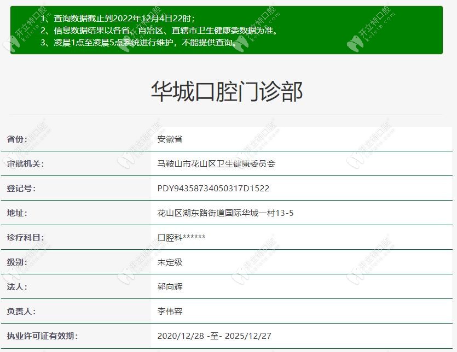Select the responsible person name 李伟容

click(x=170, y=311)
